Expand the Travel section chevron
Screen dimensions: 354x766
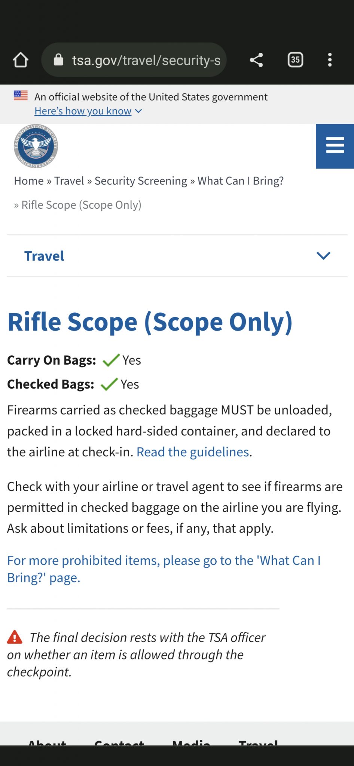point(323,256)
